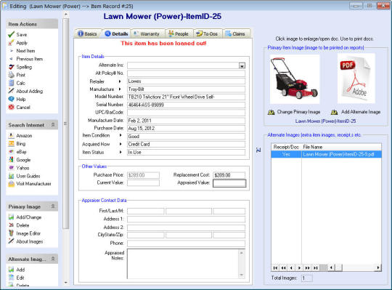
Task: Open the Warranty tab
Action: point(147,33)
